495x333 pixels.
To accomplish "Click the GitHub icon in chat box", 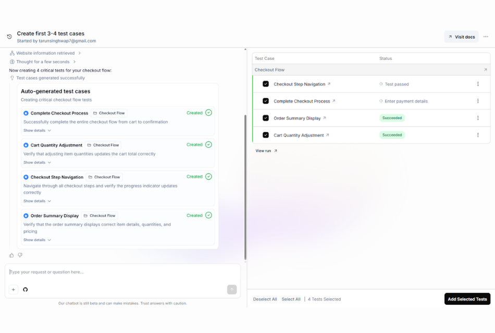I will [26, 290].
